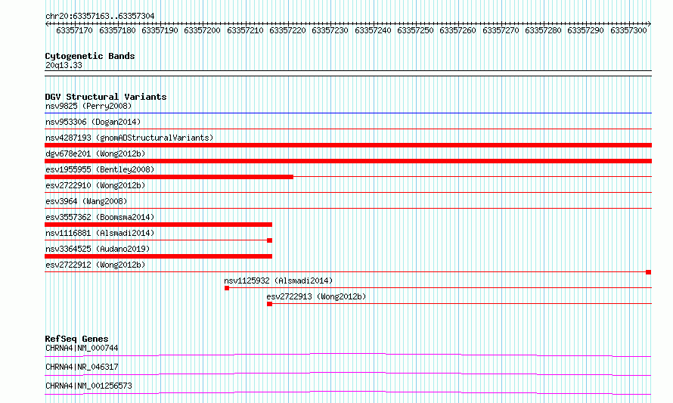673x403 pixels.
Task: Click nsv1116881 small red end block
Action: [269, 240]
